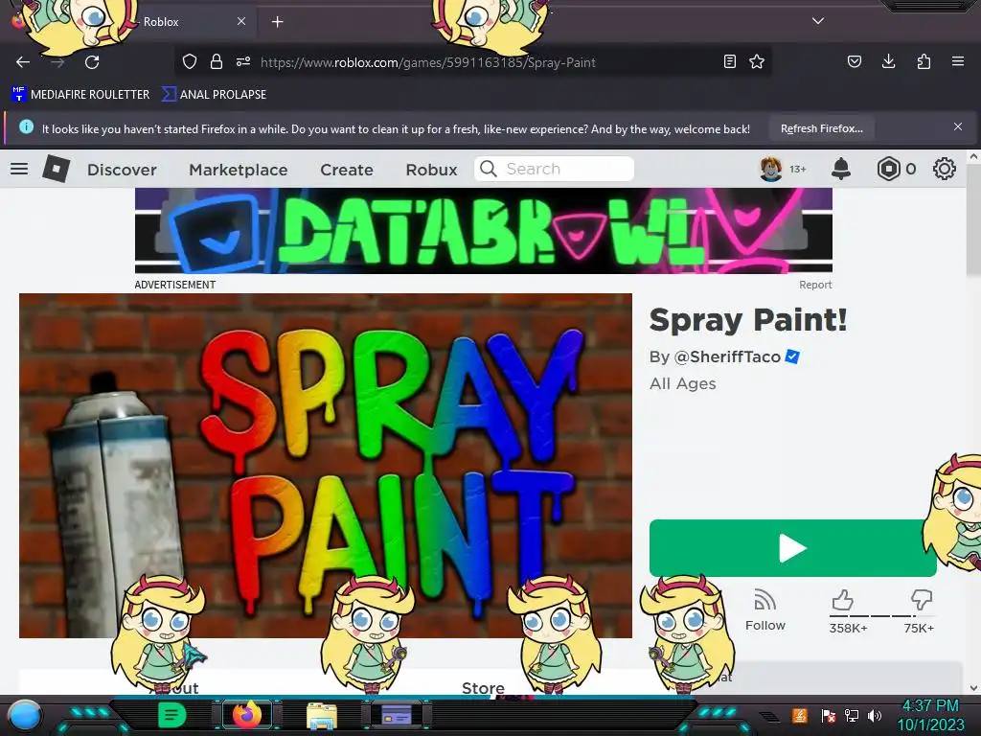981x736 pixels.
Task: Open a new browser tab
Action: (x=277, y=22)
